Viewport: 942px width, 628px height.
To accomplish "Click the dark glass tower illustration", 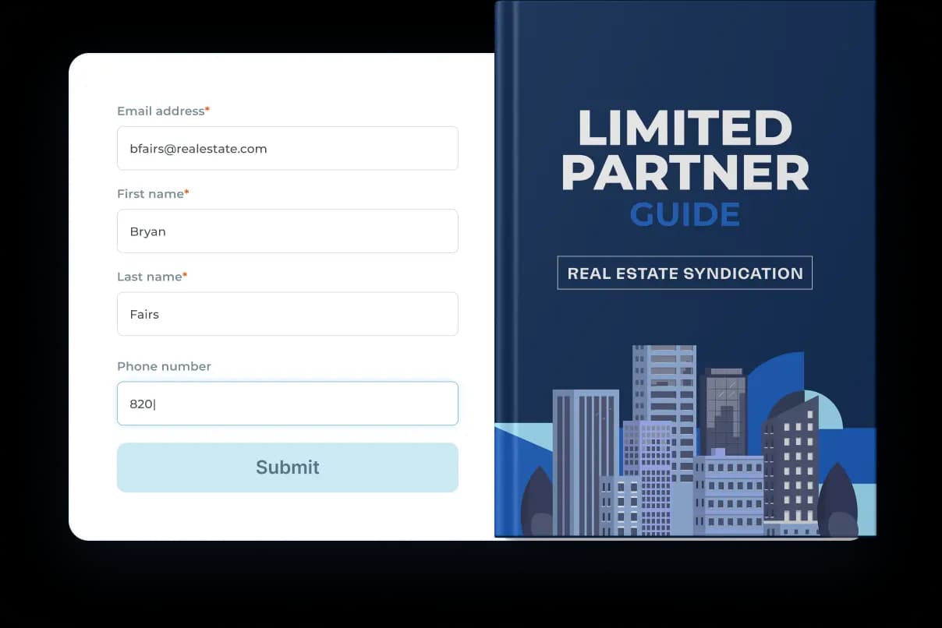I will 722,409.
